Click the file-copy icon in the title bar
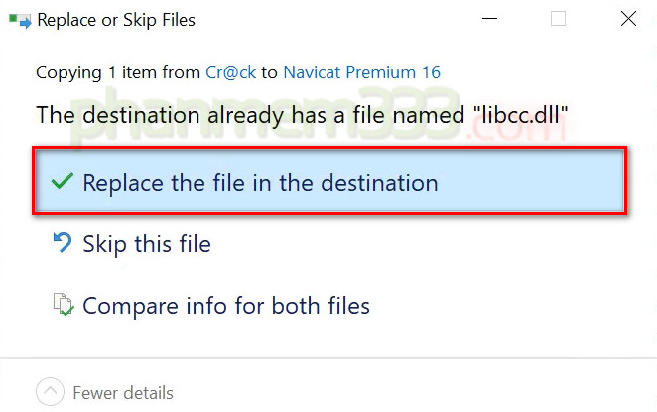This screenshot has height=412, width=657. tap(20, 21)
